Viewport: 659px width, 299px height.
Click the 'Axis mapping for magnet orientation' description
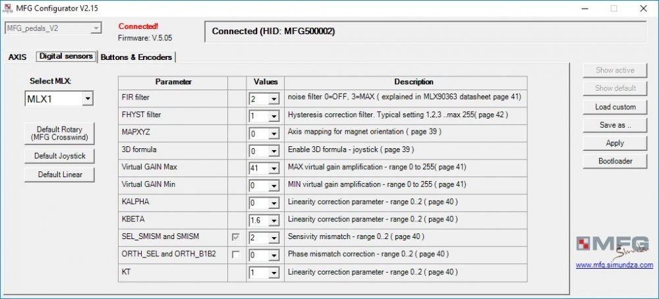pyautogui.click(x=364, y=132)
